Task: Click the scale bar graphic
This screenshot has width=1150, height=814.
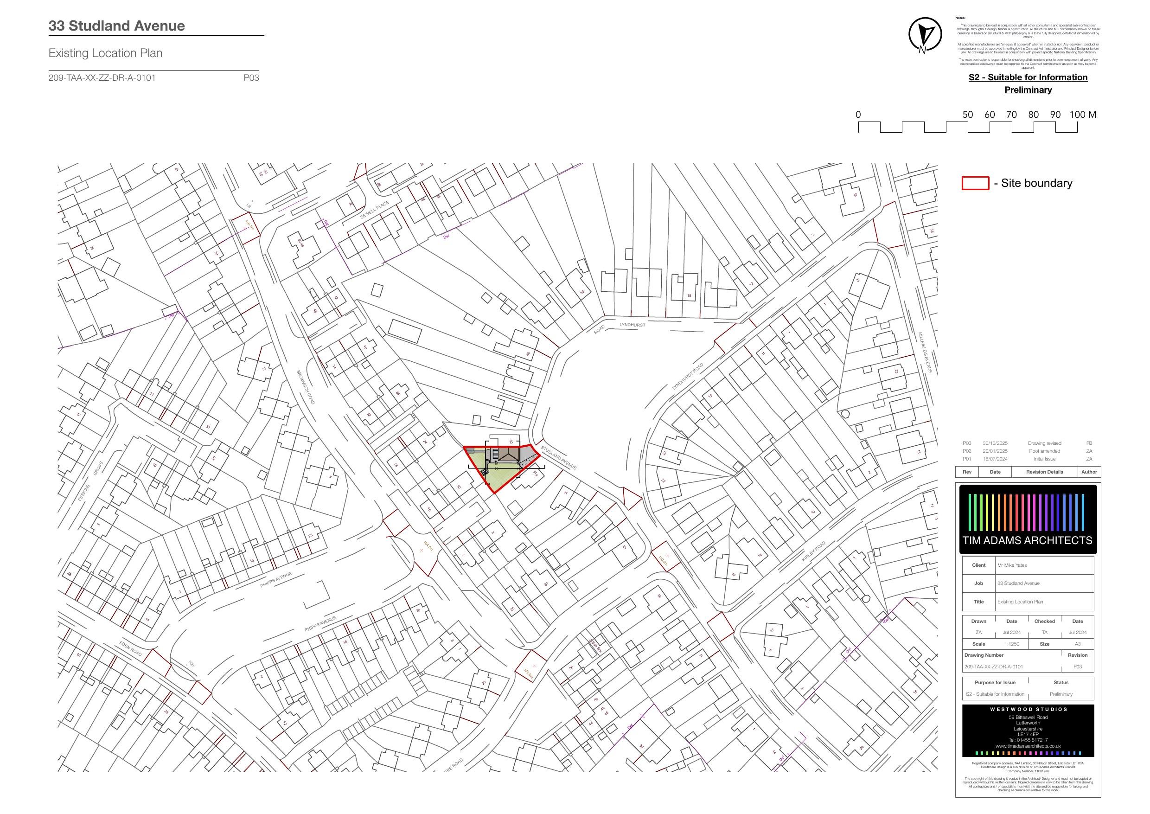Action: coord(968,127)
